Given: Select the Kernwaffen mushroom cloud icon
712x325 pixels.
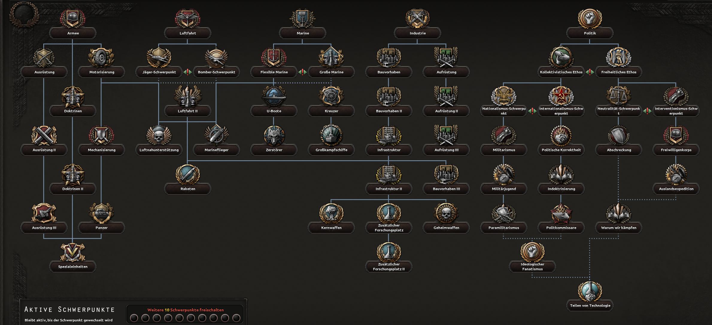Looking at the screenshot, I should click(x=331, y=213).
